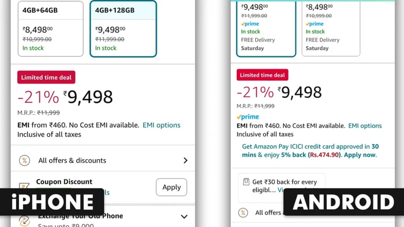Image resolution: width=404 pixels, height=227 pixels.
Task: Click the prime badge inside the ₹9,498 Android card
Action: tap(249, 24)
